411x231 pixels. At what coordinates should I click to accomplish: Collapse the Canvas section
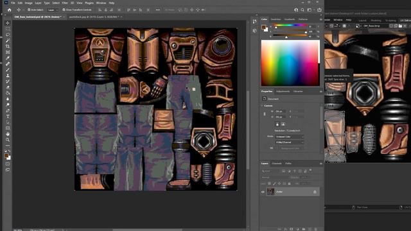262,105
